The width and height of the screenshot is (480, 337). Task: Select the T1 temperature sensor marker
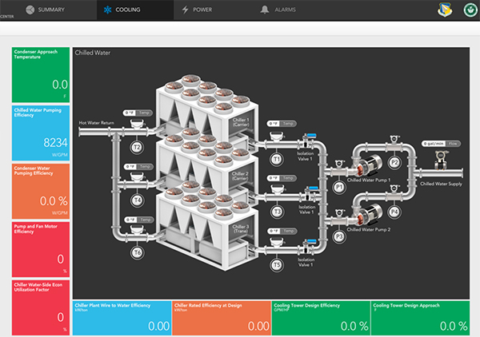[277, 160]
